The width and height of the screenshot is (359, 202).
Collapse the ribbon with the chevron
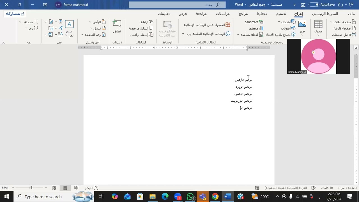point(3,43)
